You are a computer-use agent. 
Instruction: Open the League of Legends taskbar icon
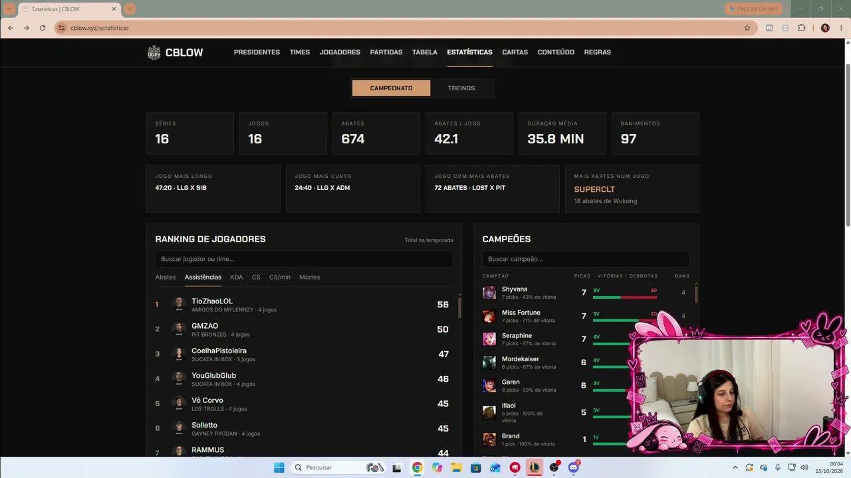pyautogui.click(x=534, y=467)
